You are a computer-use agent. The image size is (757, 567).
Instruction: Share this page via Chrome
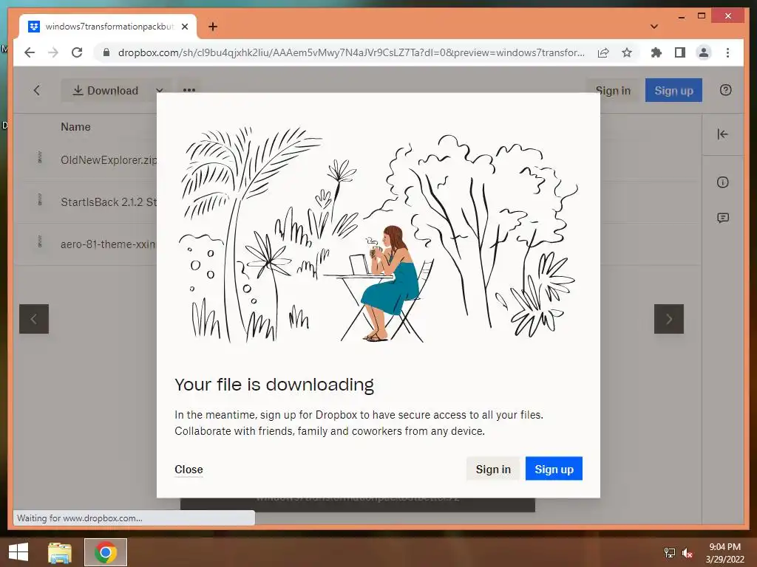[603, 52]
